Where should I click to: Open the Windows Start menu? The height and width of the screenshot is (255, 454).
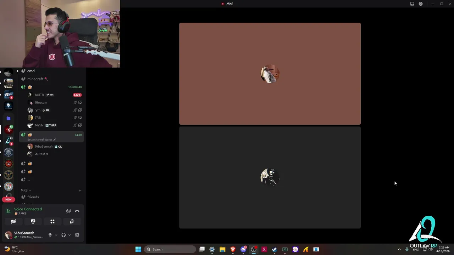[138, 249]
